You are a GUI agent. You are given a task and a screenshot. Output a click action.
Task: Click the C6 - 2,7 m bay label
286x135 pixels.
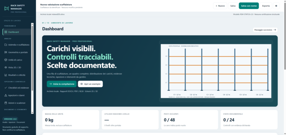(x=259, y=95)
